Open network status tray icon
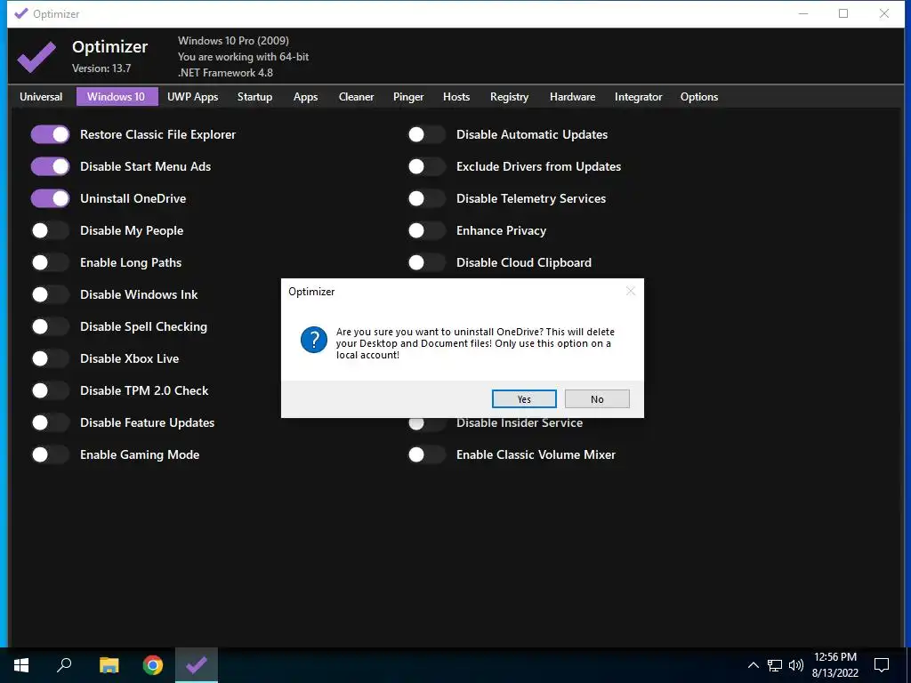Image resolution: width=911 pixels, height=683 pixels. click(x=775, y=665)
